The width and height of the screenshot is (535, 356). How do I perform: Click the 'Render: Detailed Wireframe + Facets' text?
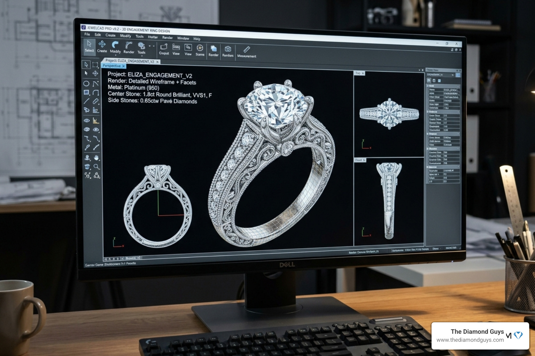pyautogui.click(x=152, y=82)
